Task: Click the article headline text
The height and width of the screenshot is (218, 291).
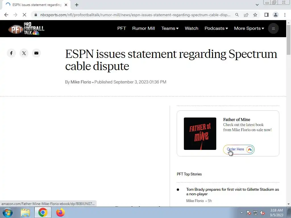Action: pyautogui.click(x=171, y=60)
